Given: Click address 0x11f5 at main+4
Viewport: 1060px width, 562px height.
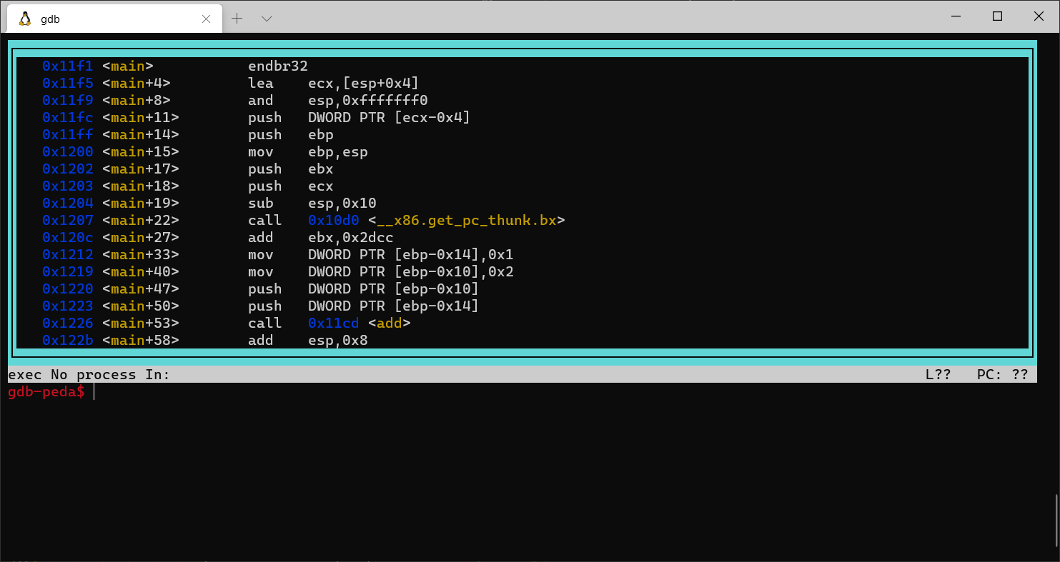Looking at the screenshot, I should [68, 83].
